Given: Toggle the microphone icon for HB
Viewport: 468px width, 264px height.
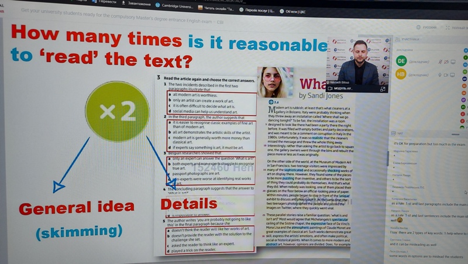Looking at the screenshot, I should pyautogui.click(x=440, y=75).
